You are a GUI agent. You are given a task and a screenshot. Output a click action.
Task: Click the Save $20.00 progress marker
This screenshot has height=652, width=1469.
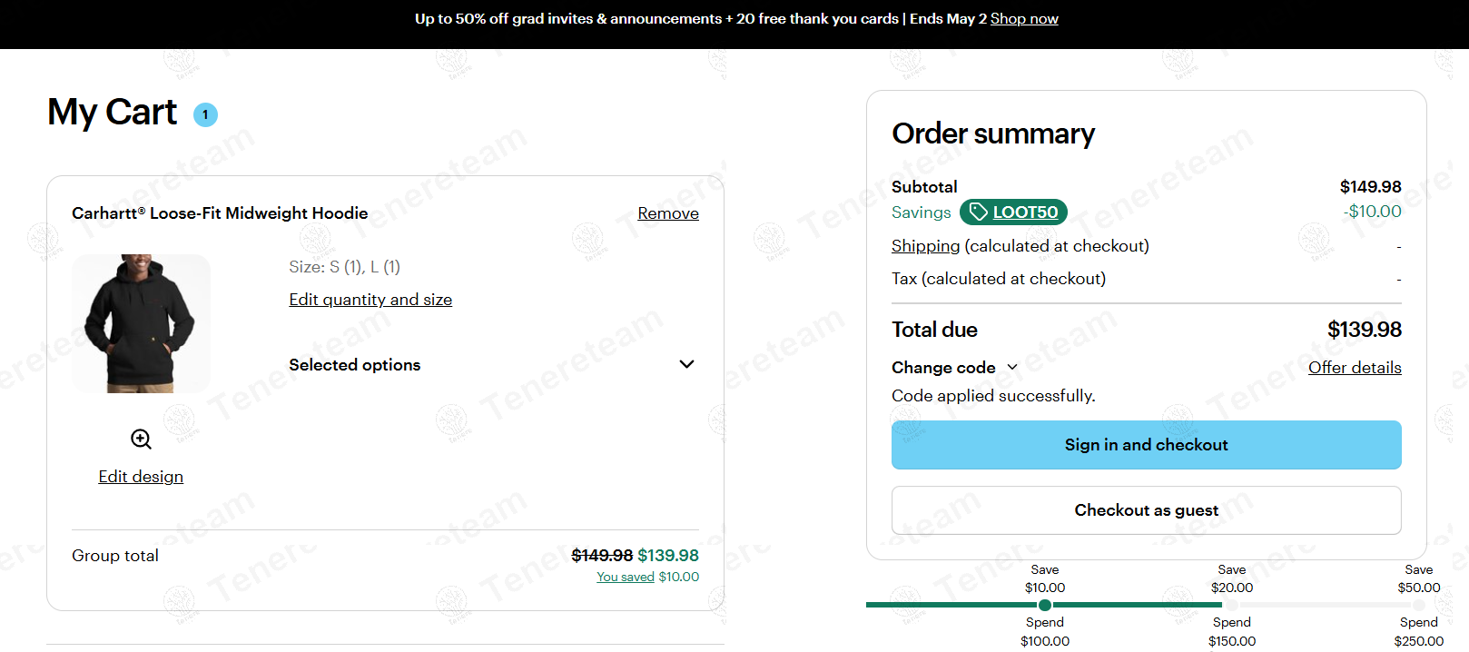[x=1232, y=605]
